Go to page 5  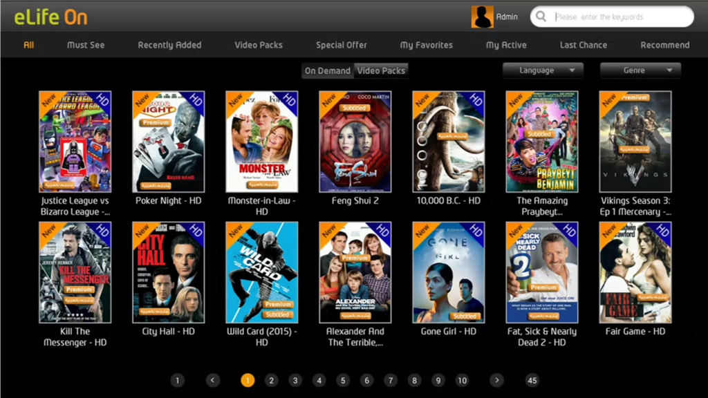[343, 381]
